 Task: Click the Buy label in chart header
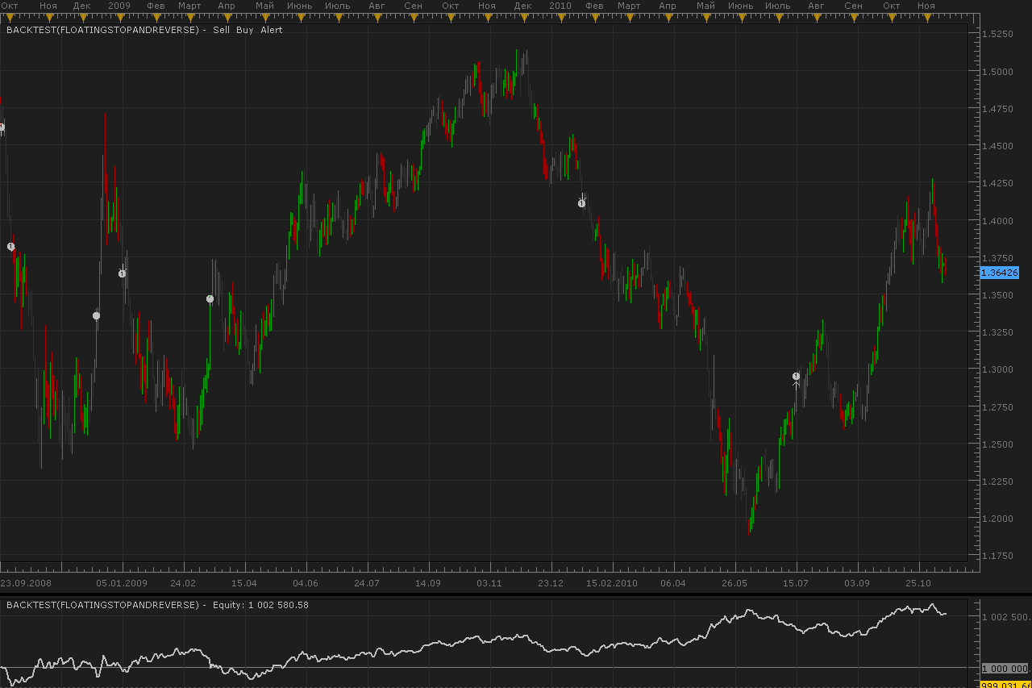coord(245,30)
